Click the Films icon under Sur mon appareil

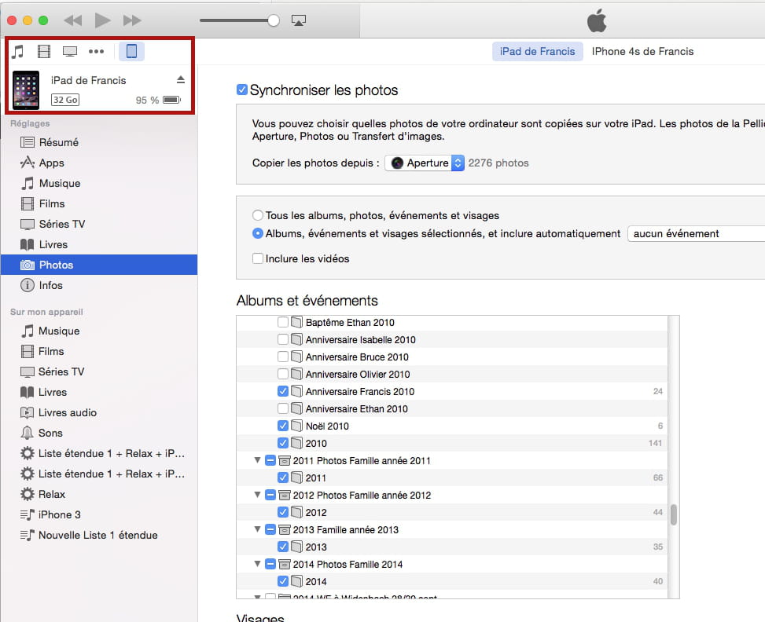coord(28,352)
